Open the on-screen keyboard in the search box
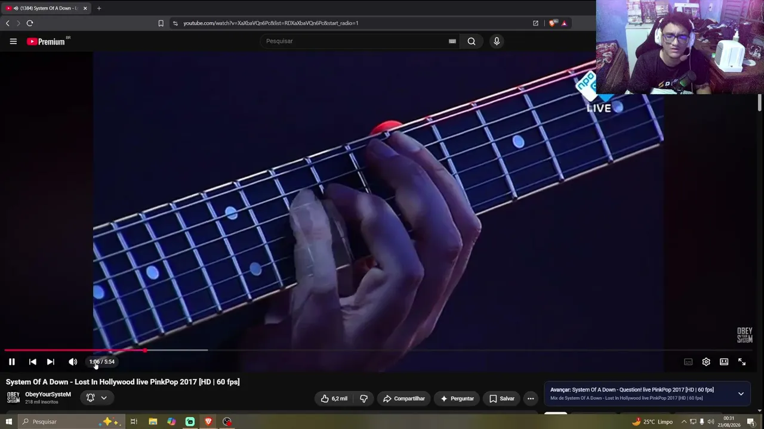The width and height of the screenshot is (764, 429). [452, 41]
